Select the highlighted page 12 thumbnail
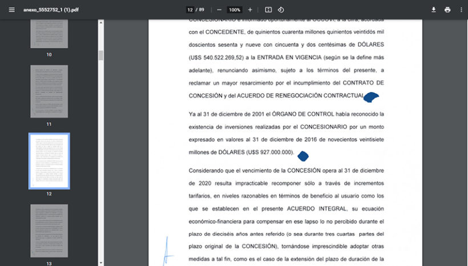Viewport: 468px width, 266px height. 49,161
